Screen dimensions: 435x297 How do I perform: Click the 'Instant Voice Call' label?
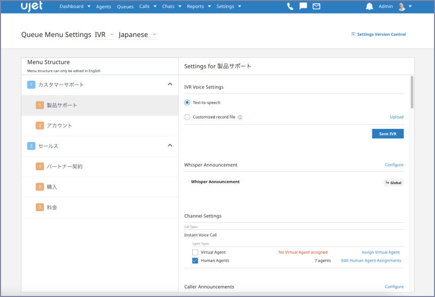coord(200,235)
